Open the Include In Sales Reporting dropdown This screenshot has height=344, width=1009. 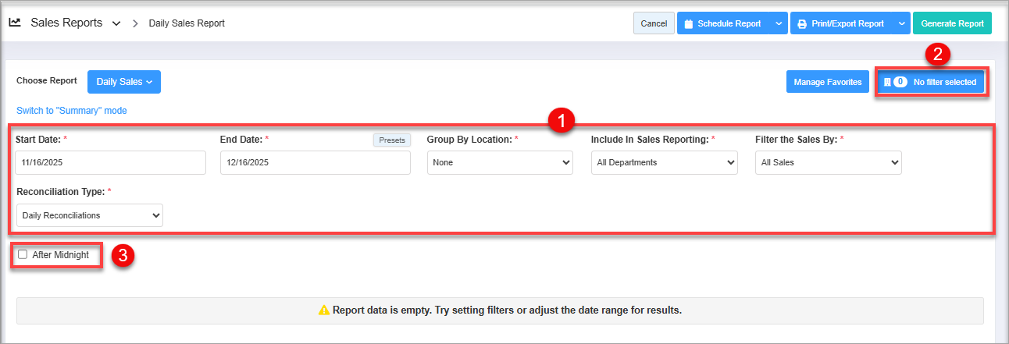(664, 162)
